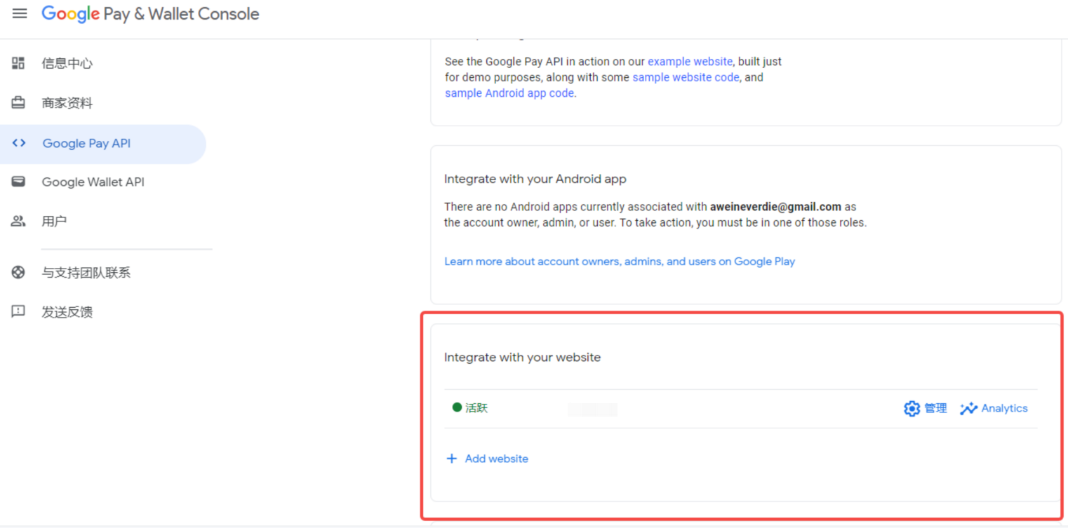Image resolution: width=1068 pixels, height=528 pixels.
Task: Click the blurred website domain in the 活跃 row
Action: click(592, 409)
